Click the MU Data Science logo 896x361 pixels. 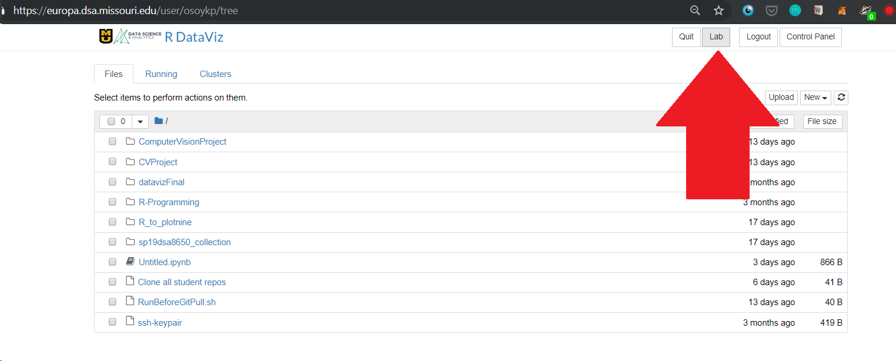130,37
